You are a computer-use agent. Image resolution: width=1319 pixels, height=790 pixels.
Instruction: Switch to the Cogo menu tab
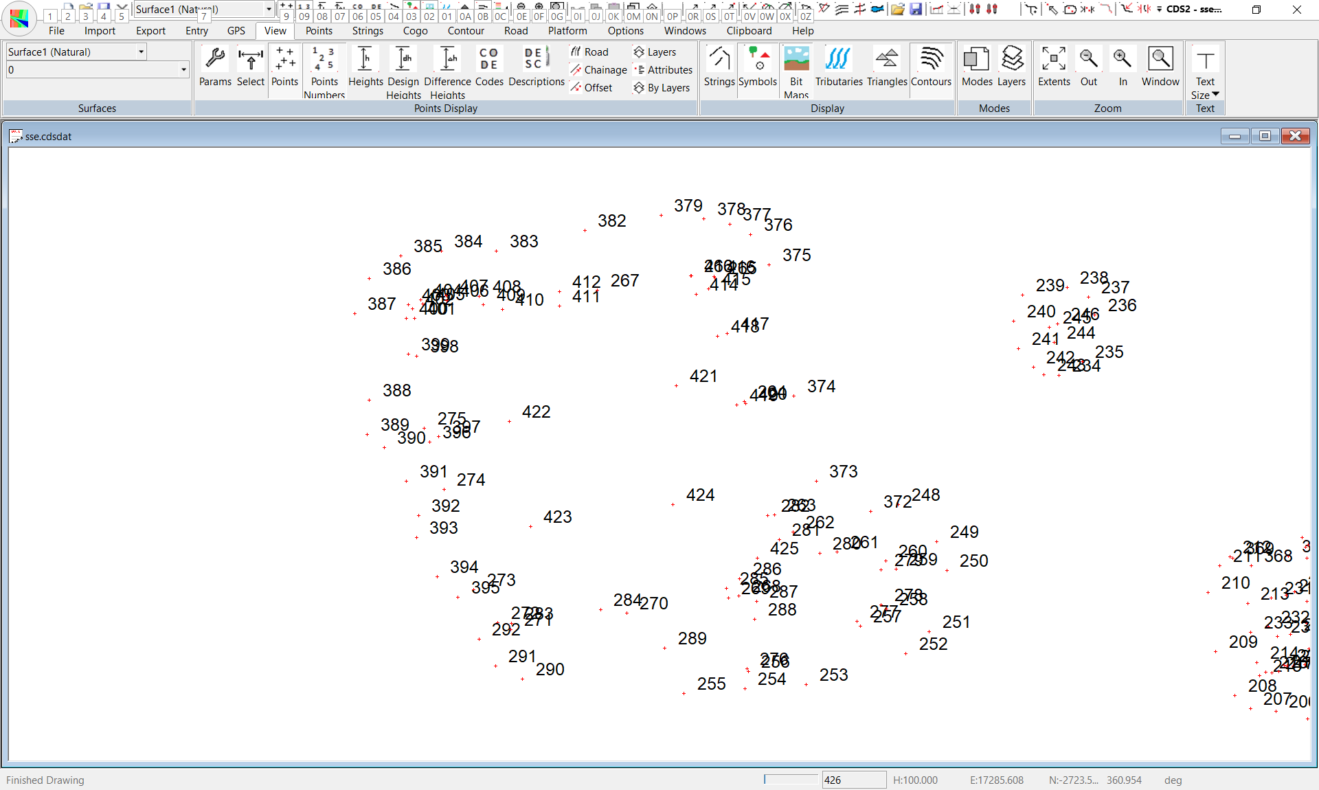pos(415,31)
